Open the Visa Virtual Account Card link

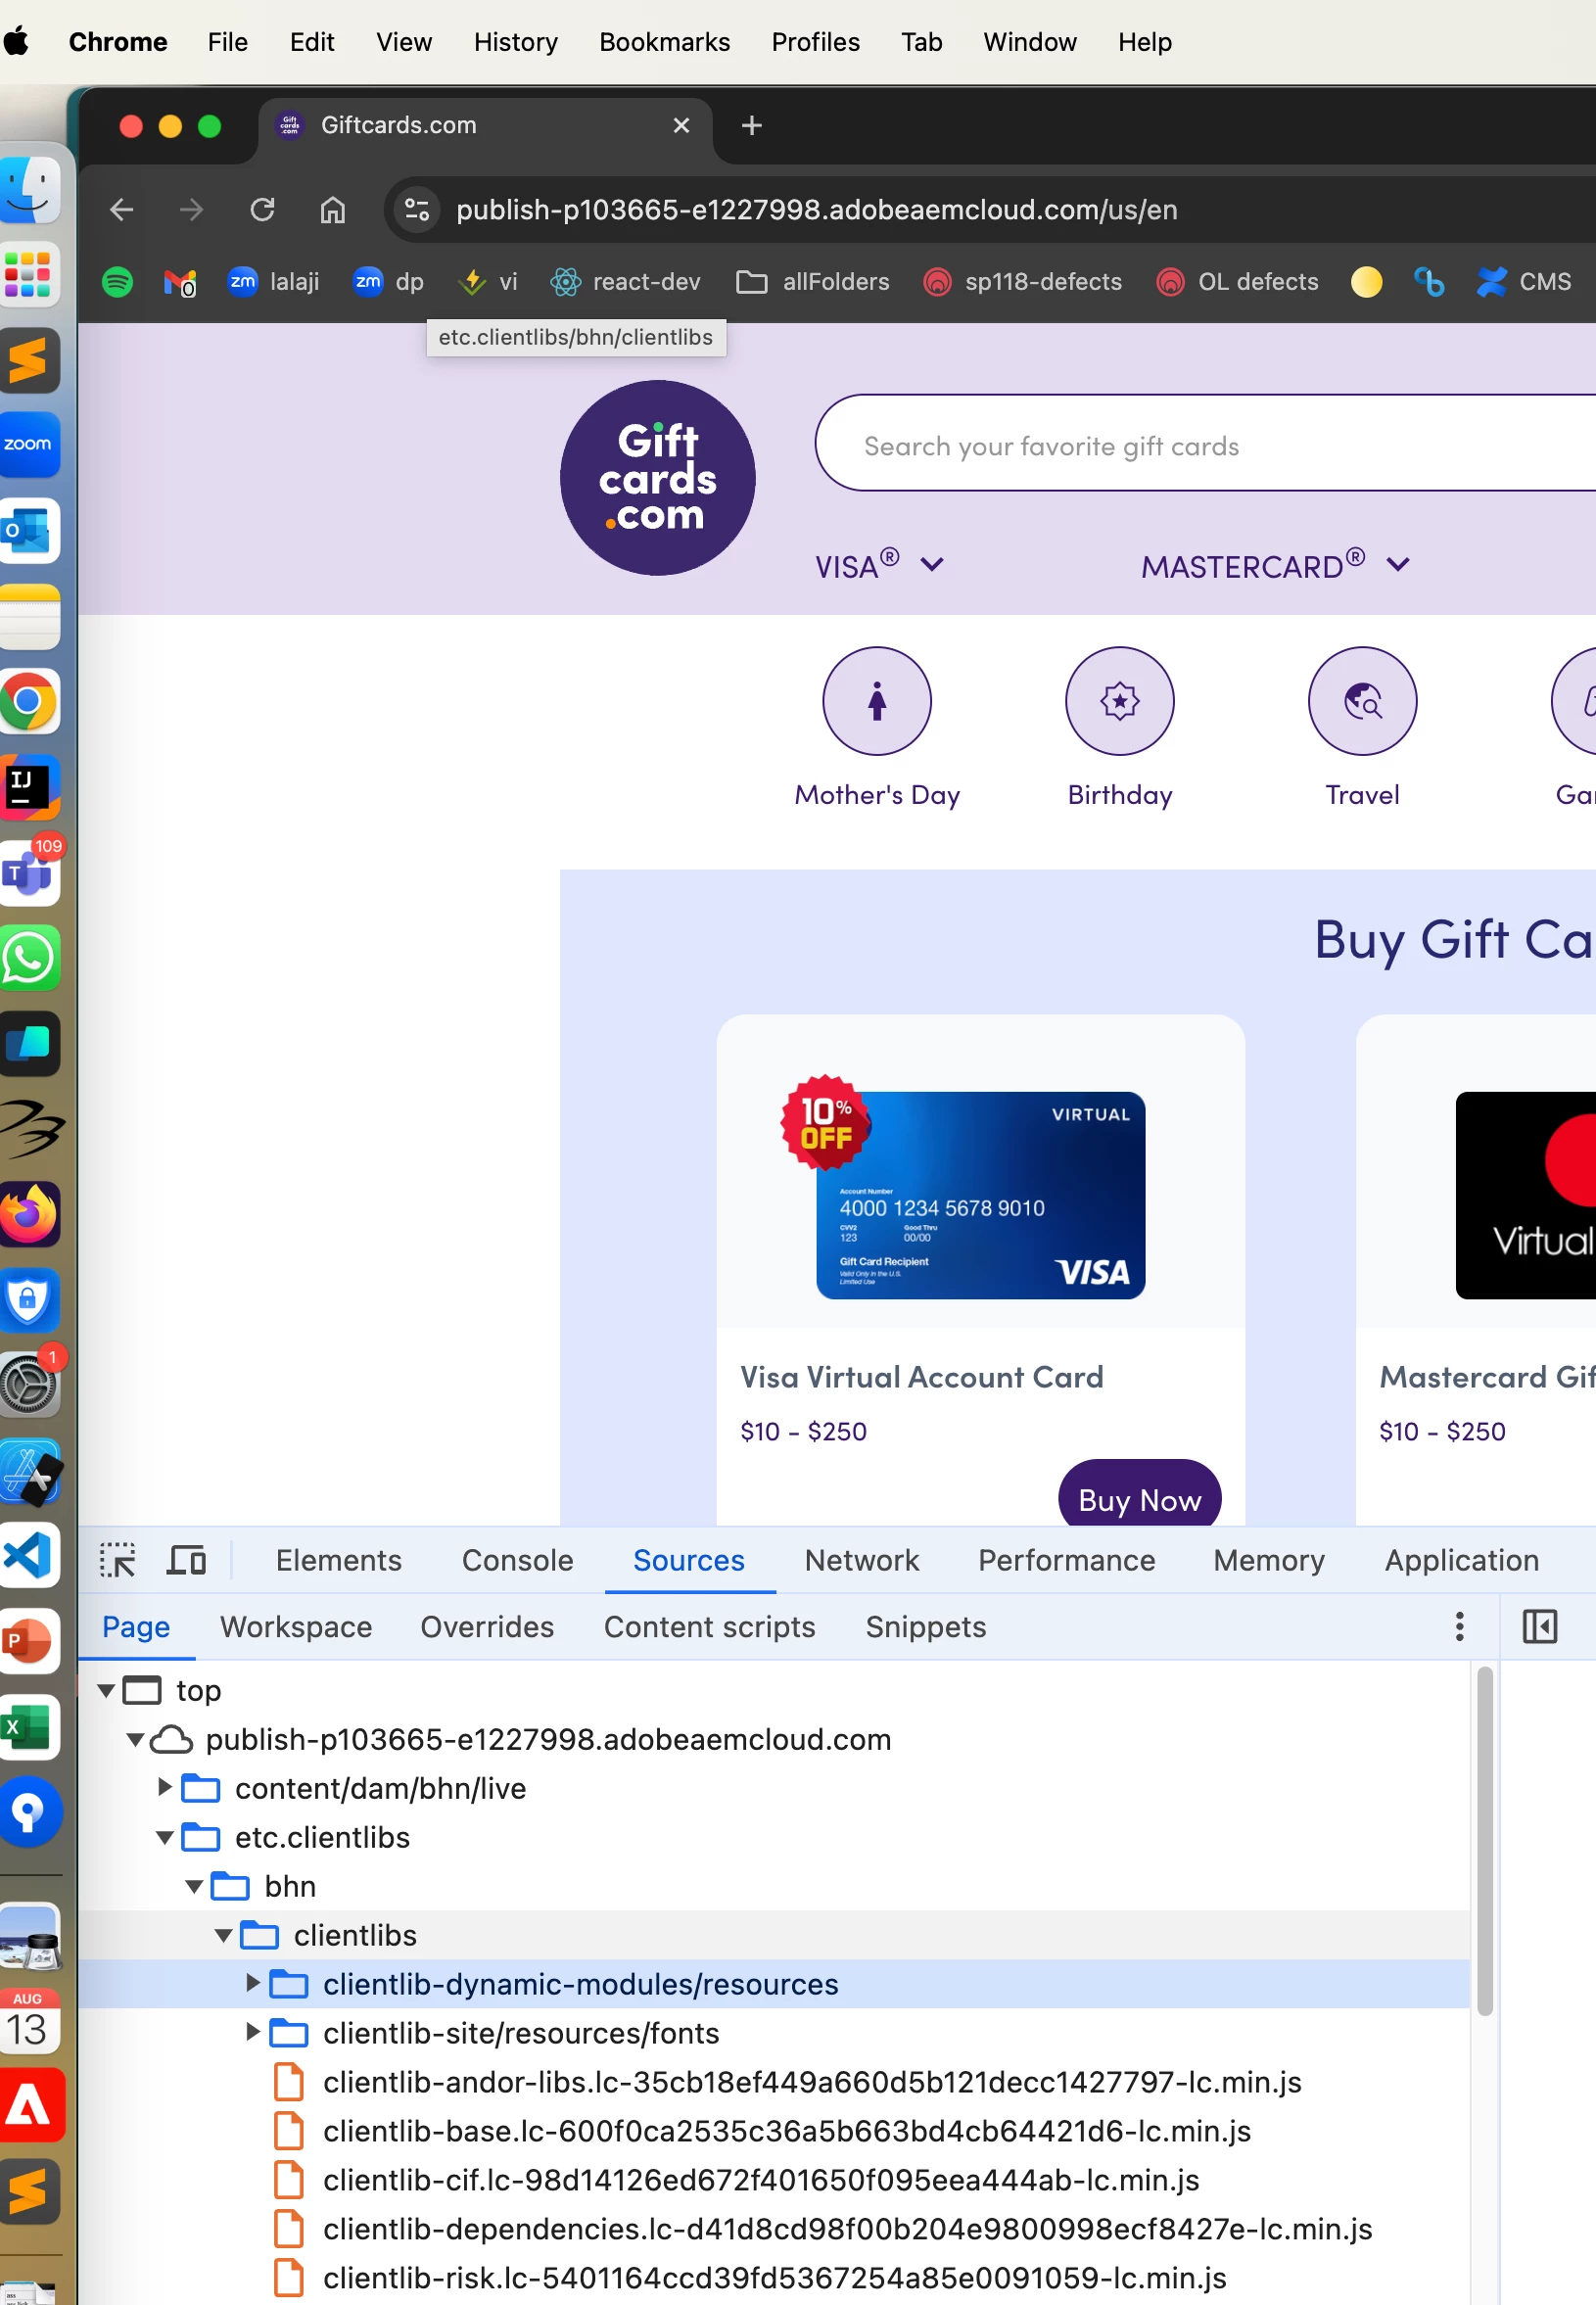pyautogui.click(x=921, y=1377)
